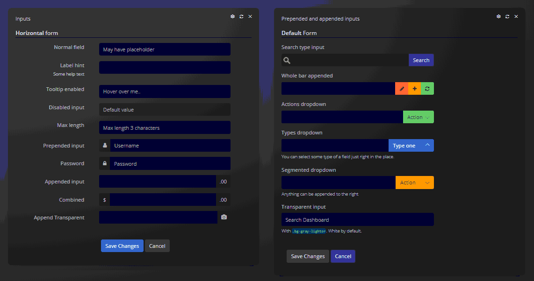Click the magnifier icon in Search type input
The height and width of the screenshot is (281, 534).
pos(287,60)
